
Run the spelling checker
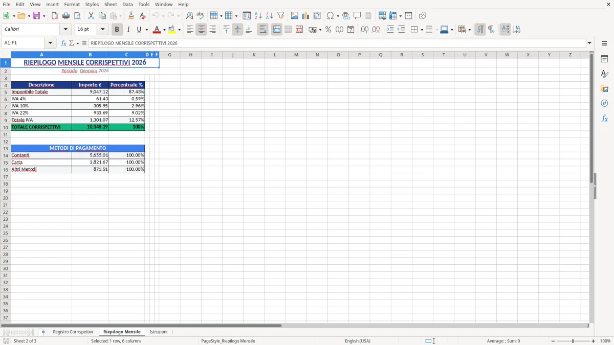200,15
